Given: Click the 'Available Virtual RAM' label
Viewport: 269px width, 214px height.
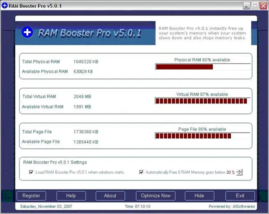Looking at the screenshot, I should click(43, 107).
